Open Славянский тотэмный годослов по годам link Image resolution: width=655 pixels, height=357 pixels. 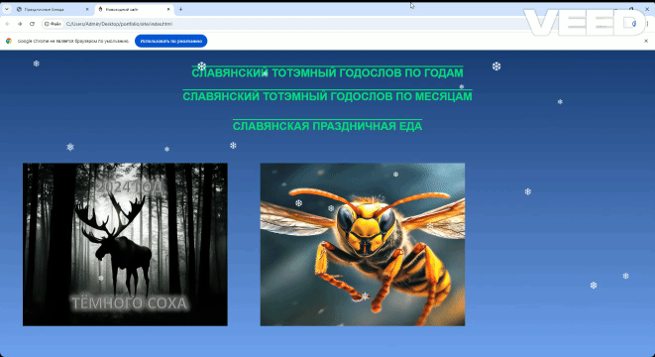click(x=327, y=72)
